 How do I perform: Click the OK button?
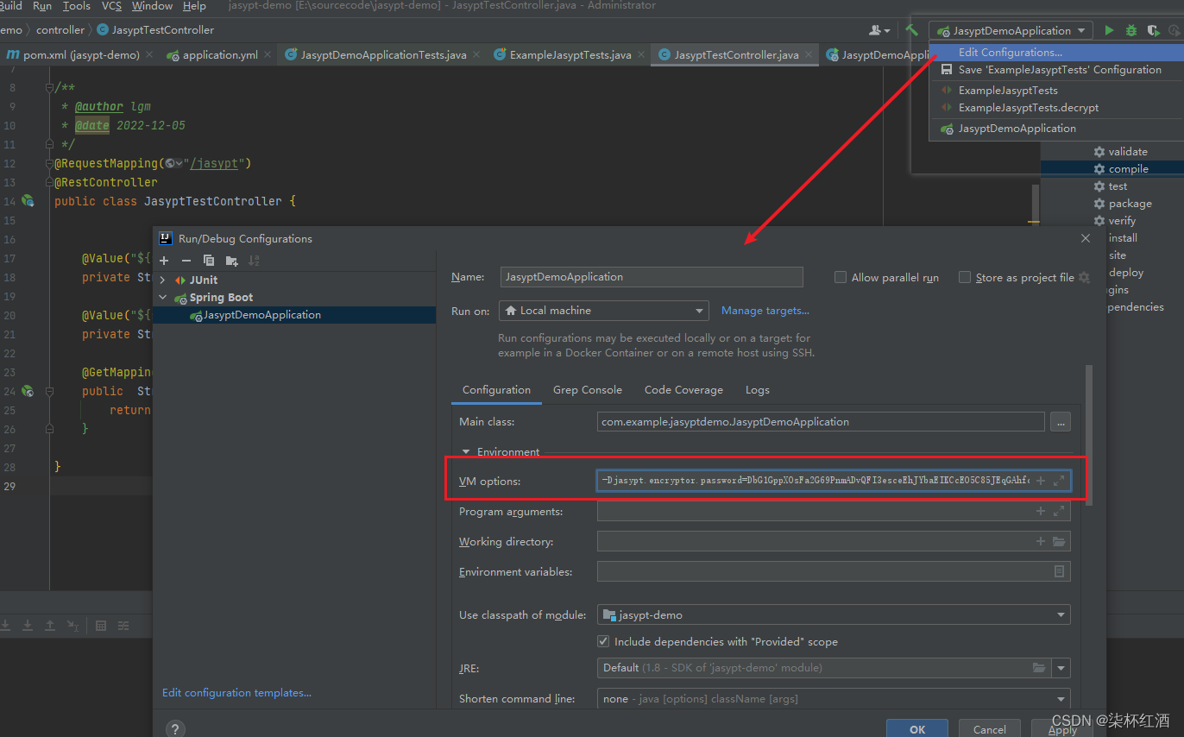[x=917, y=729]
